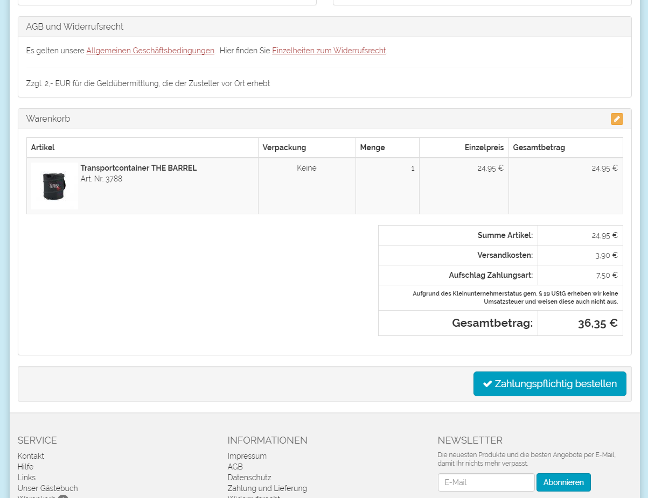This screenshot has width=648, height=498.
Task: Open Datenschutz footer link
Action: [249, 478]
